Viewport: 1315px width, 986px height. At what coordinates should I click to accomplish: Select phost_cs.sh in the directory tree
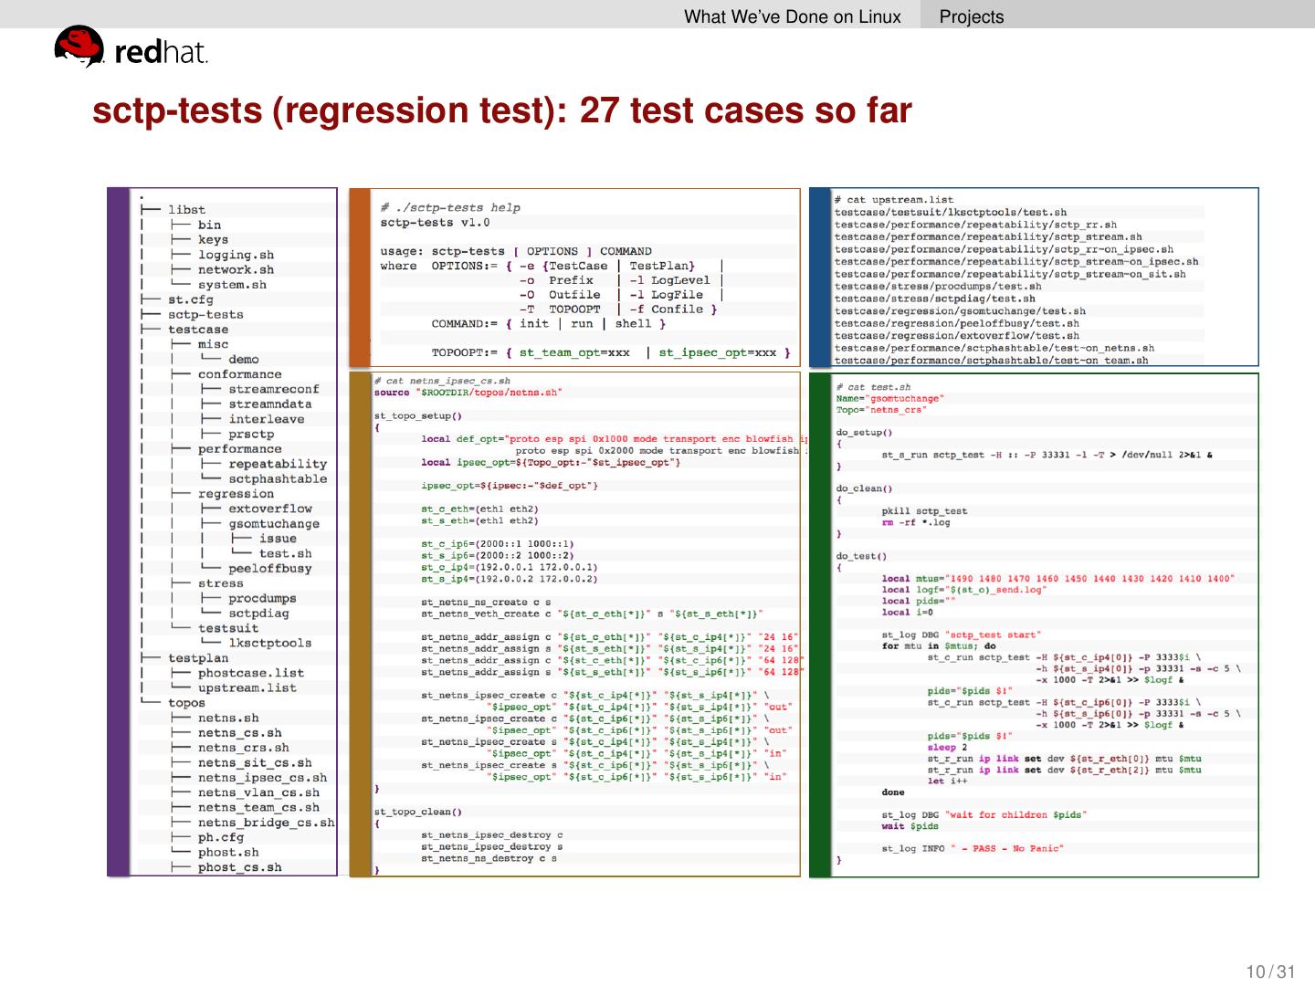click(x=239, y=867)
